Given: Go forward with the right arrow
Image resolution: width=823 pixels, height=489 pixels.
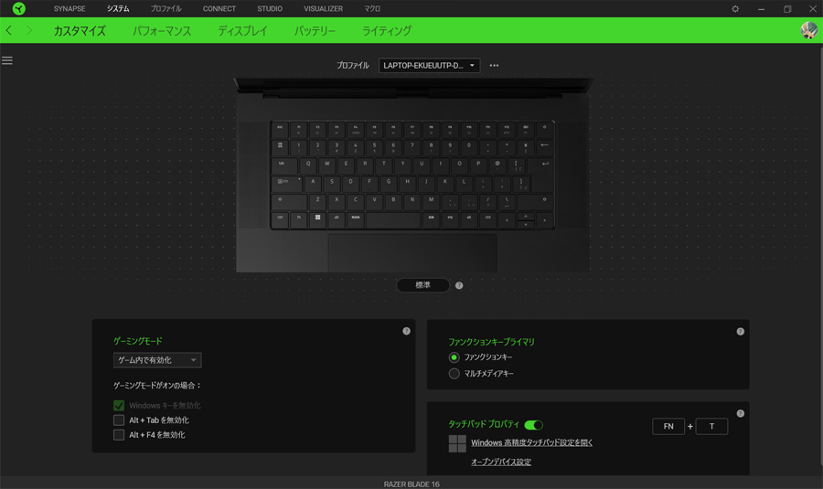Looking at the screenshot, I should (29, 30).
